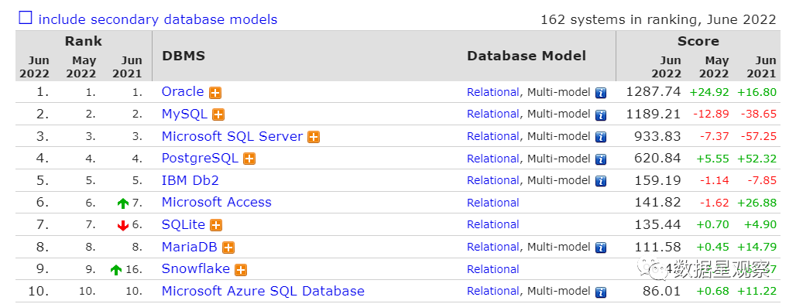Select the Microsoft SQL Server score 933.83

tap(657, 136)
